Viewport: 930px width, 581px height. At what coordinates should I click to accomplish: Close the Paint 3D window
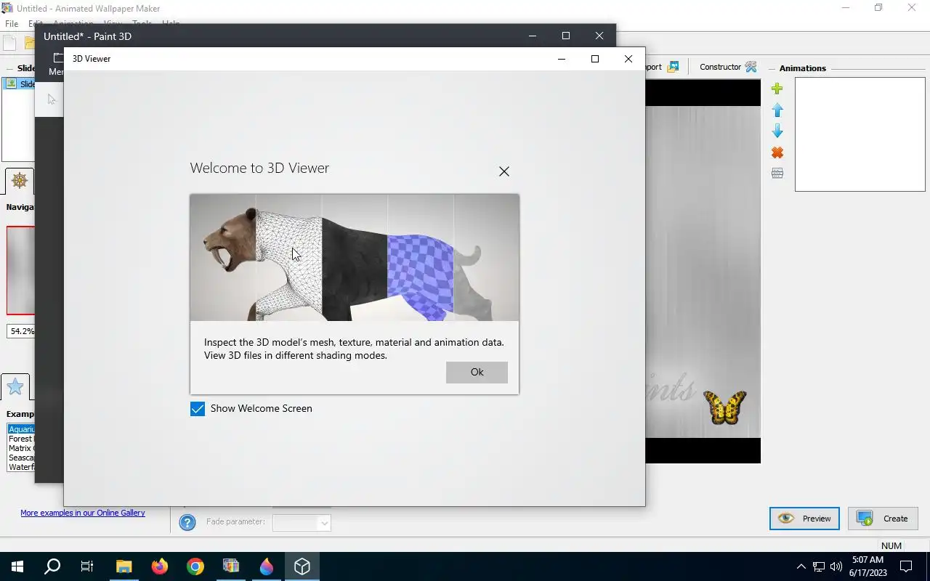pyautogui.click(x=599, y=36)
